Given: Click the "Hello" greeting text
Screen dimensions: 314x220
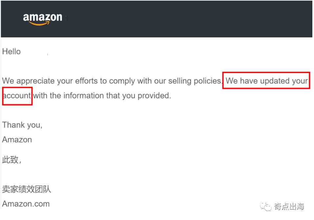Looking at the screenshot, I should point(11,52).
